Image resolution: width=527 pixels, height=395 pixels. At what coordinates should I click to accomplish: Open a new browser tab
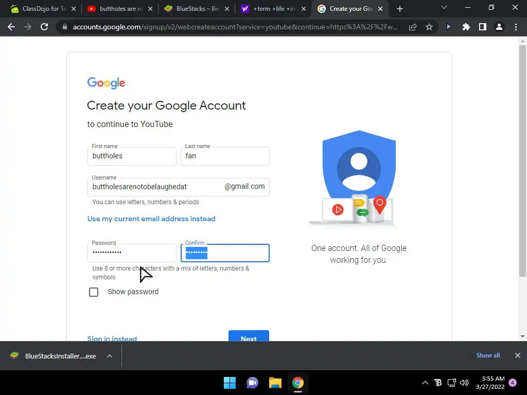click(399, 9)
